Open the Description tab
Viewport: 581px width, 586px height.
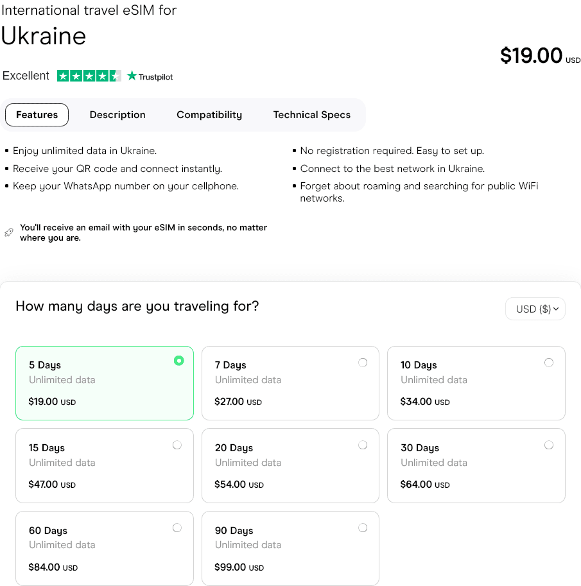pos(117,115)
